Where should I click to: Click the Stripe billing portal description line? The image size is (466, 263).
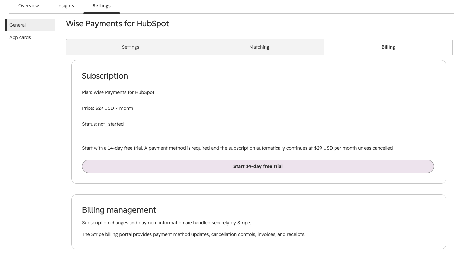point(193,234)
